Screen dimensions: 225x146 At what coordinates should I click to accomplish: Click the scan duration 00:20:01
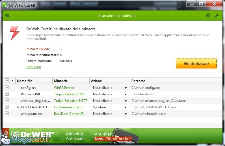click(x=66, y=61)
